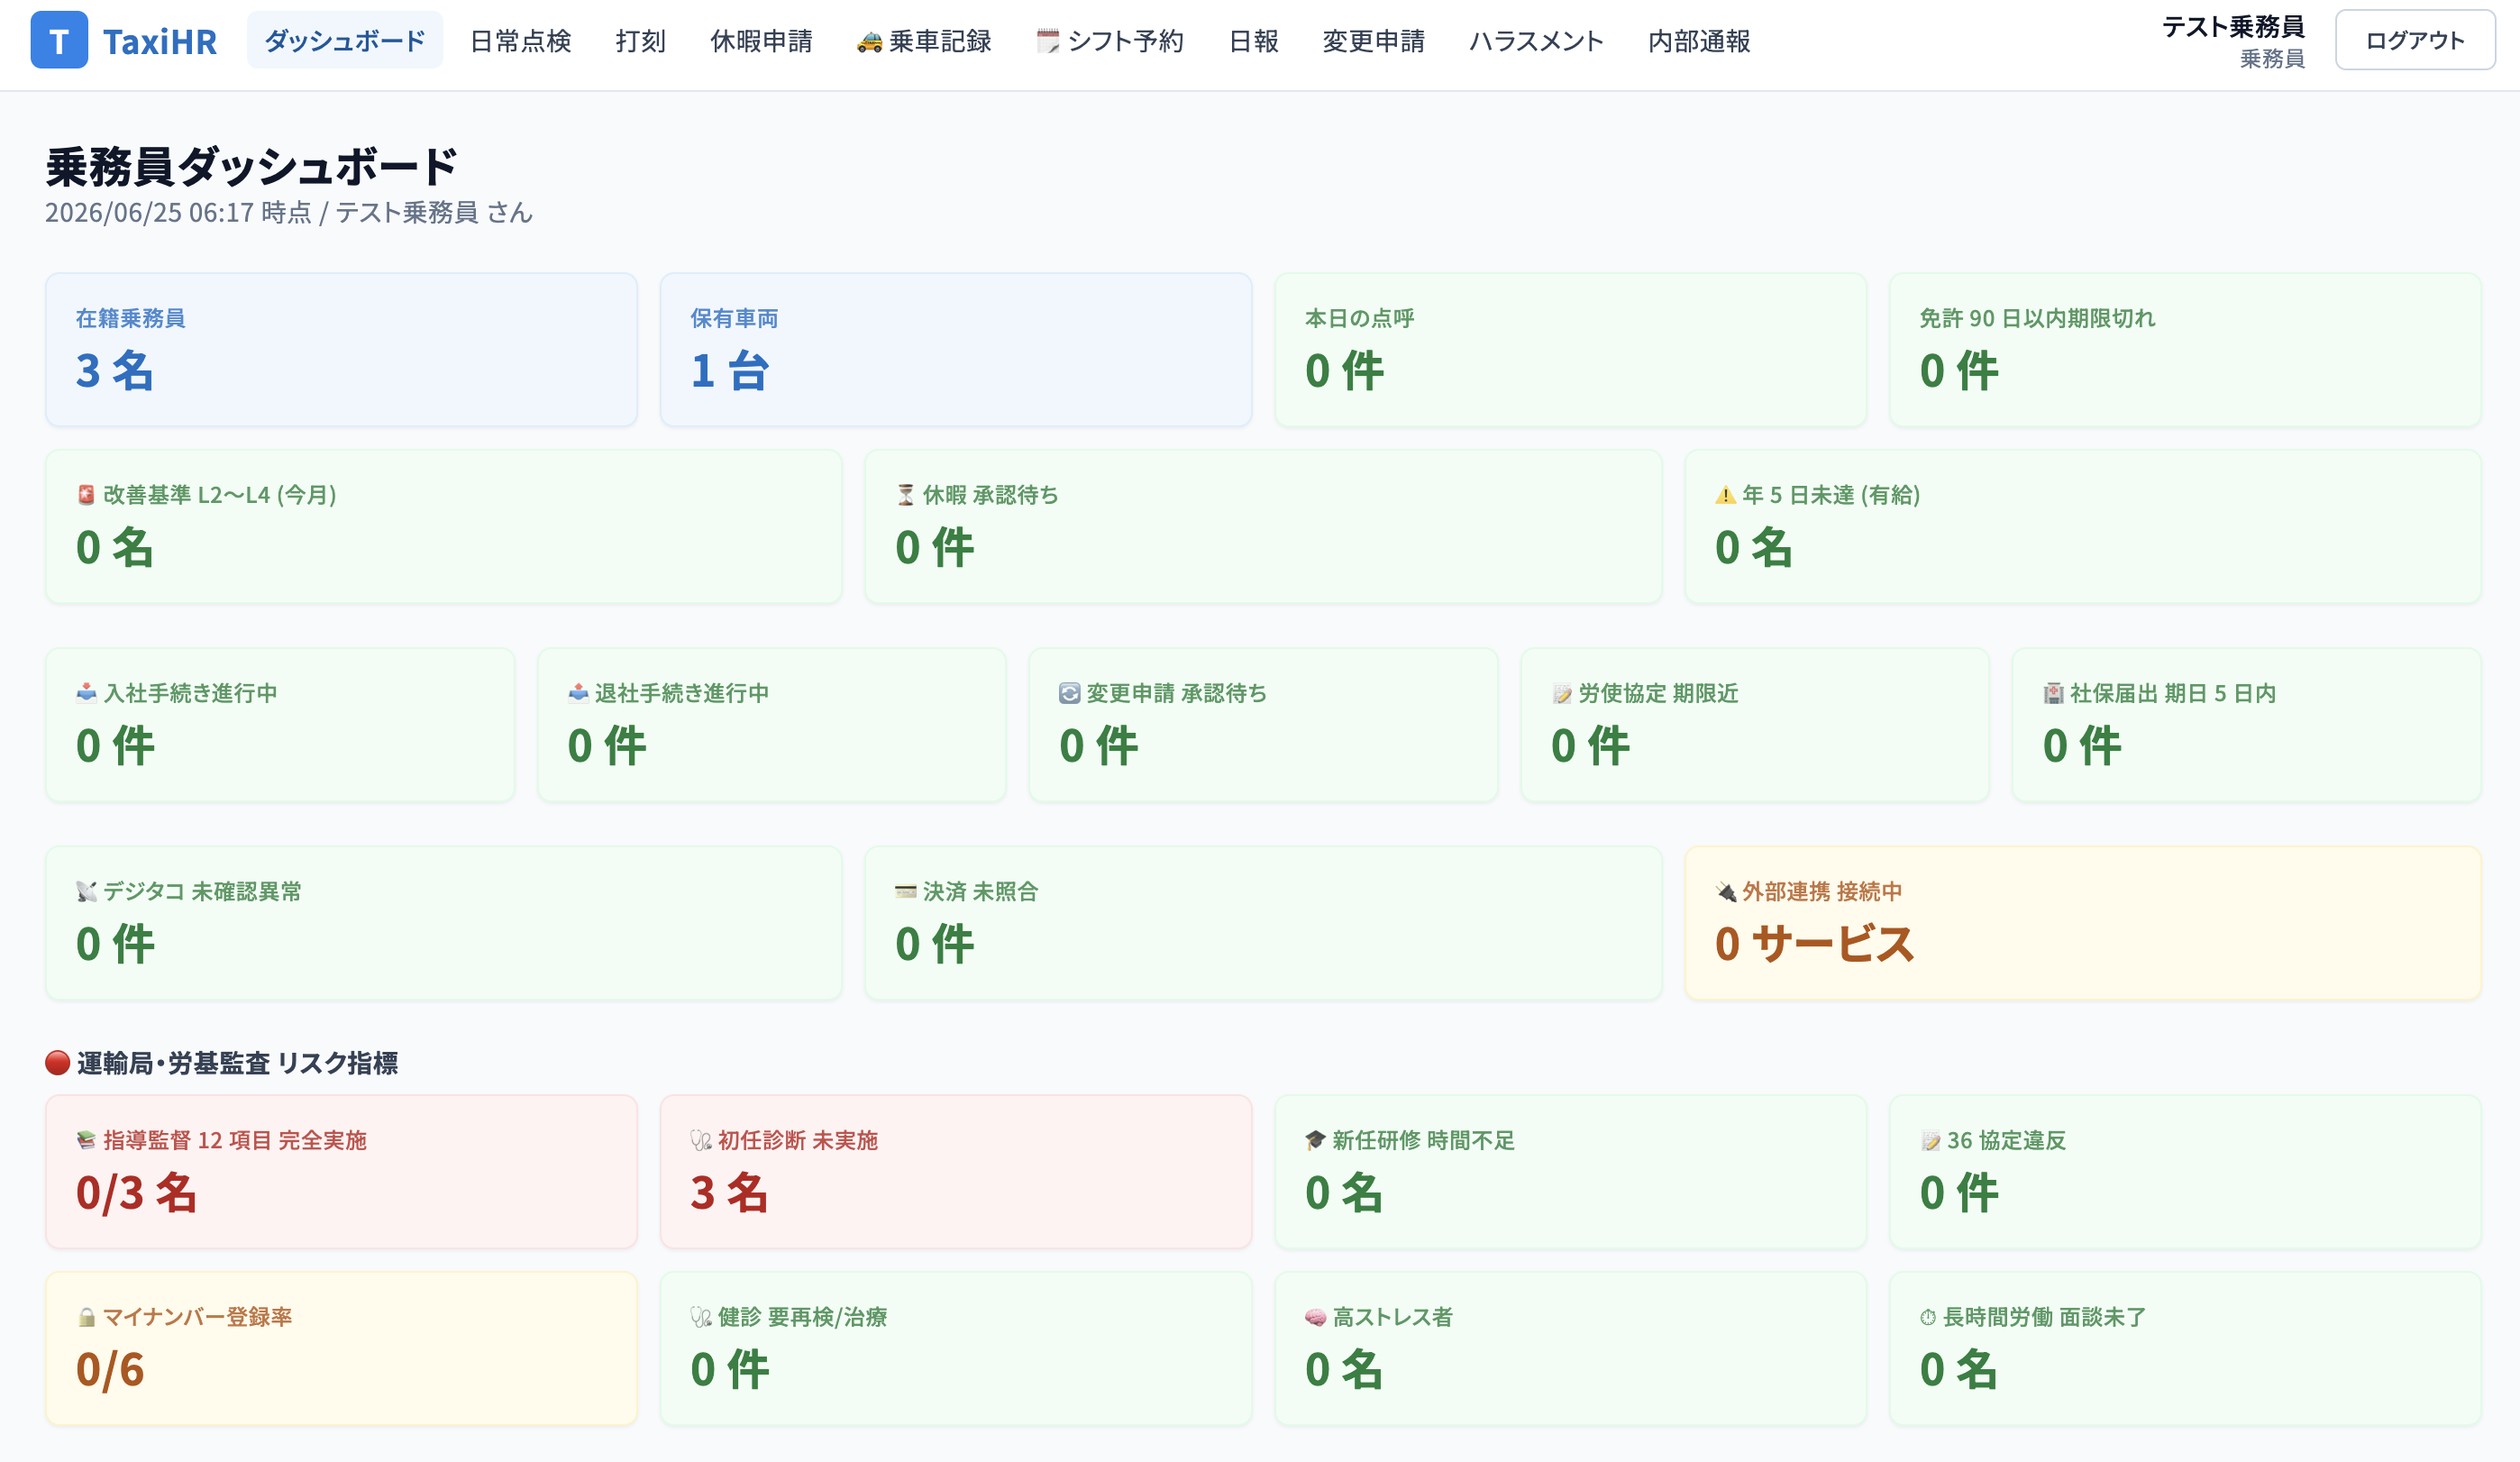Screen dimensions: 2520x1462
Task: Click the 本日の点呼 card label
Action: click(1359, 318)
